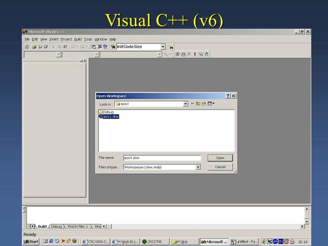The image size is (328, 246).
Task: Open the Project menu
Action: 66,39
